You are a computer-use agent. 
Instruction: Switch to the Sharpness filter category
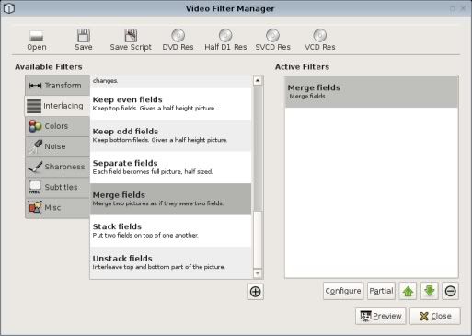57,167
